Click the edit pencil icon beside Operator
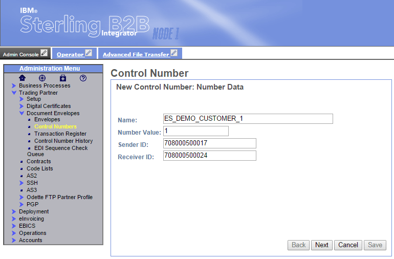The width and height of the screenshot is (394, 259). click(89, 53)
